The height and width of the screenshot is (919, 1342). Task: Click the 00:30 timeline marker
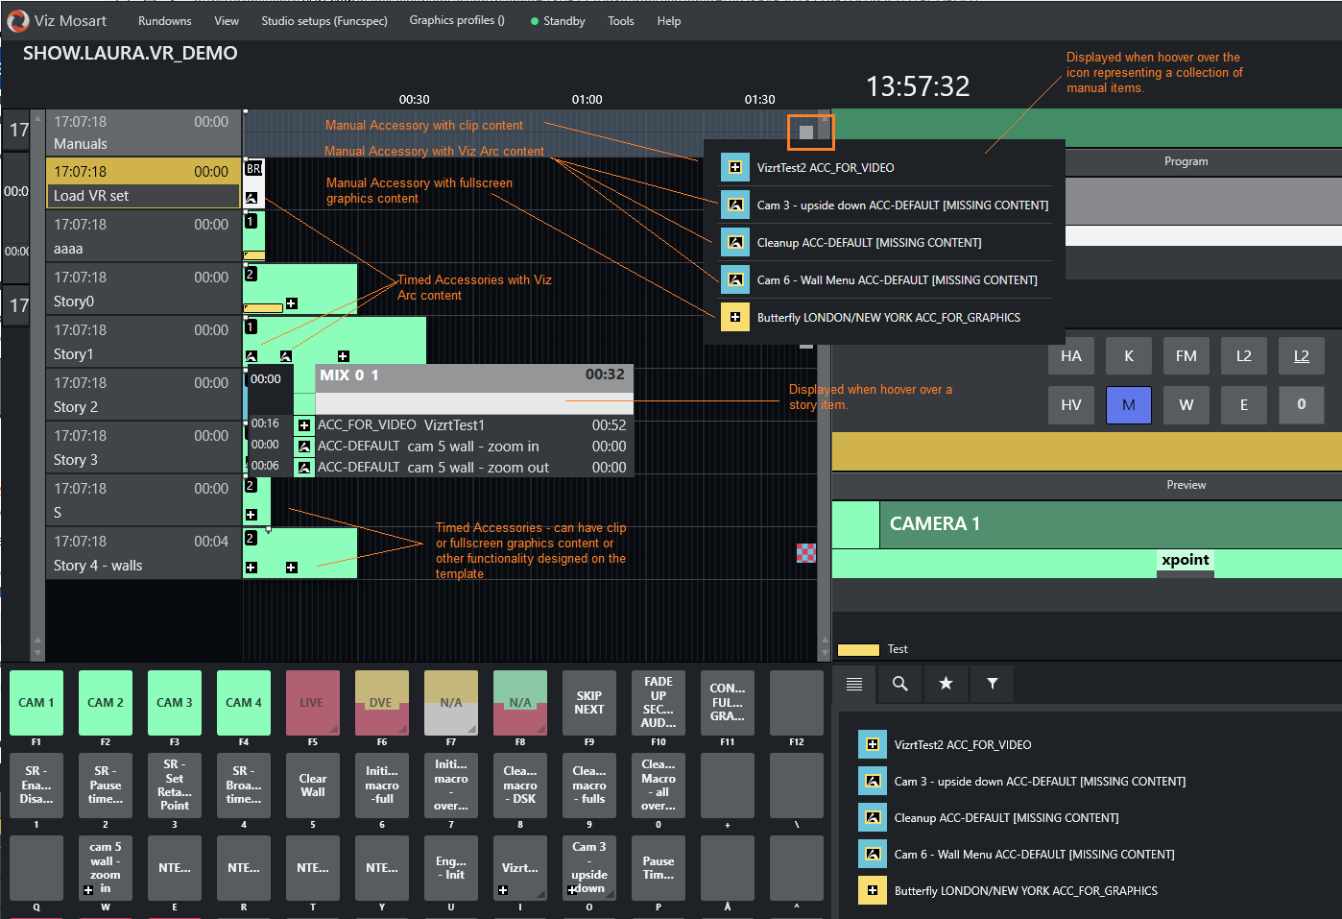click(415, 100)
